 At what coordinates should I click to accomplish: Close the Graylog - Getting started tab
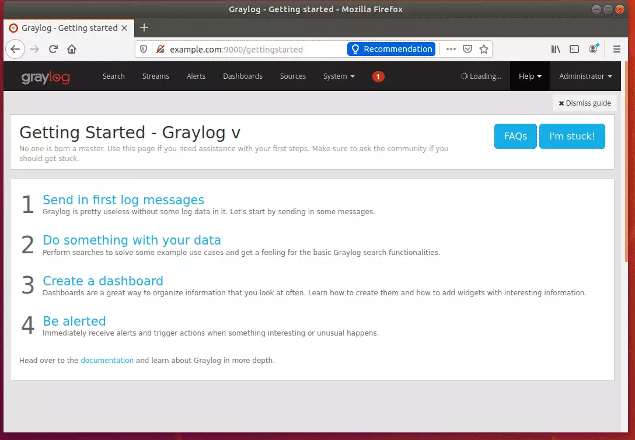click(x=124, y=28)
